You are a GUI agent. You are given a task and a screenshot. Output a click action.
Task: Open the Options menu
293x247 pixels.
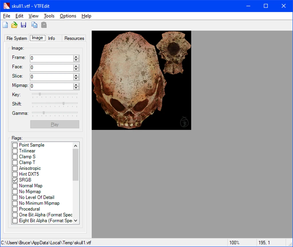point(68,16)
